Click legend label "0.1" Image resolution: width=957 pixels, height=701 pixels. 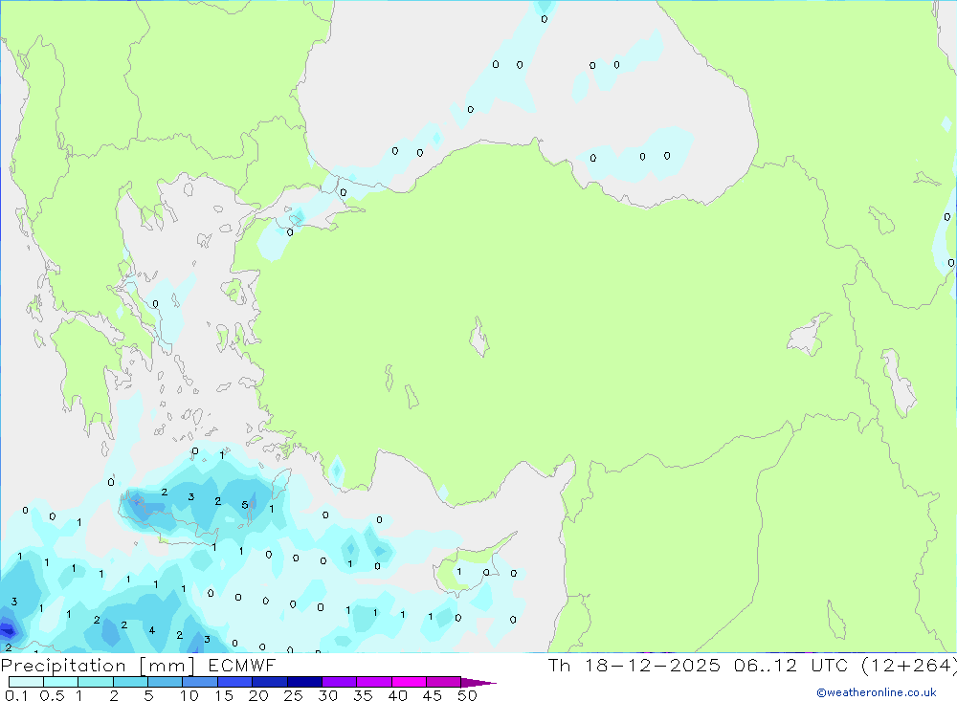coord(16,695)
